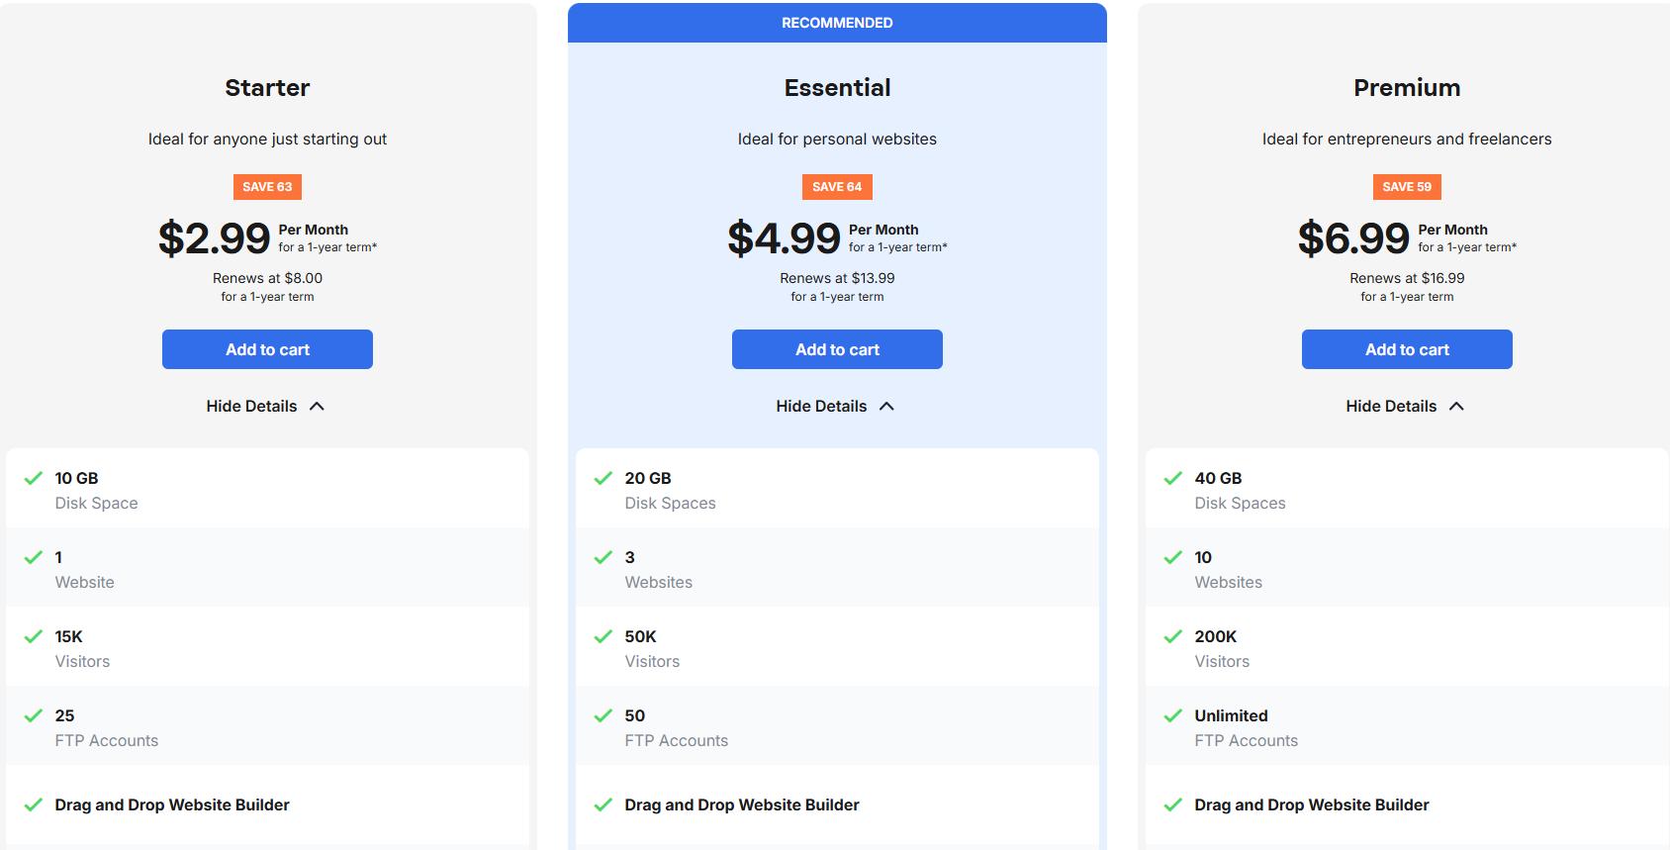1670x850 pixels.
Task: Click the orange SAVE 63 badge
Action: click(x=267, y=187)
